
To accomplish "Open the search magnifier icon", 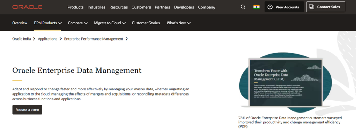I will (243, 7).
